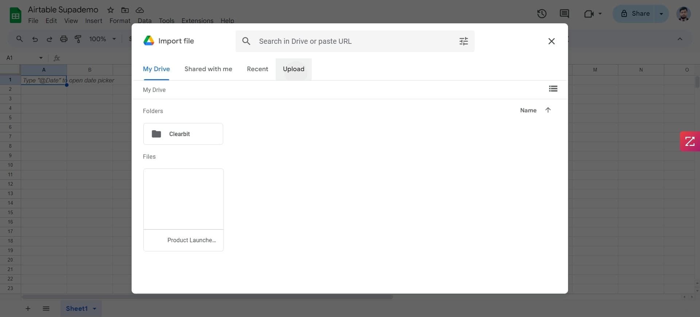
Task: Click the search icon in Import file dialog
Action: coord(246,41)
